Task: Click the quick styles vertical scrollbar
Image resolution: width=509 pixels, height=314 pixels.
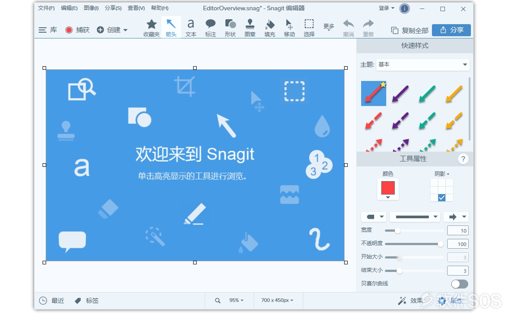Action: 470,109
